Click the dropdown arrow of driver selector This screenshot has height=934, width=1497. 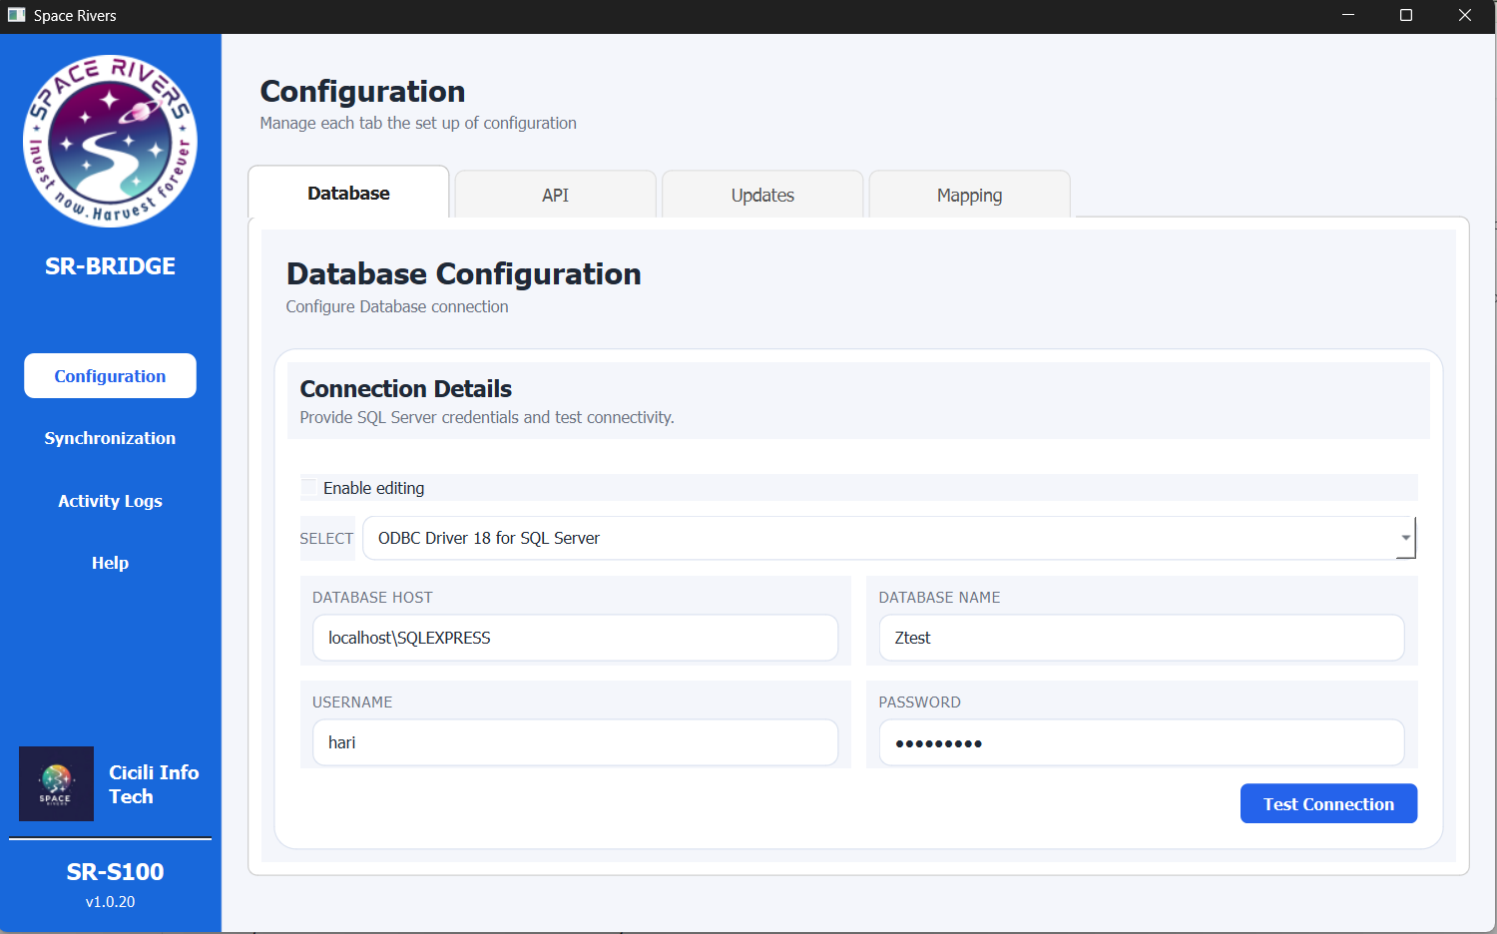[1405, 538]
